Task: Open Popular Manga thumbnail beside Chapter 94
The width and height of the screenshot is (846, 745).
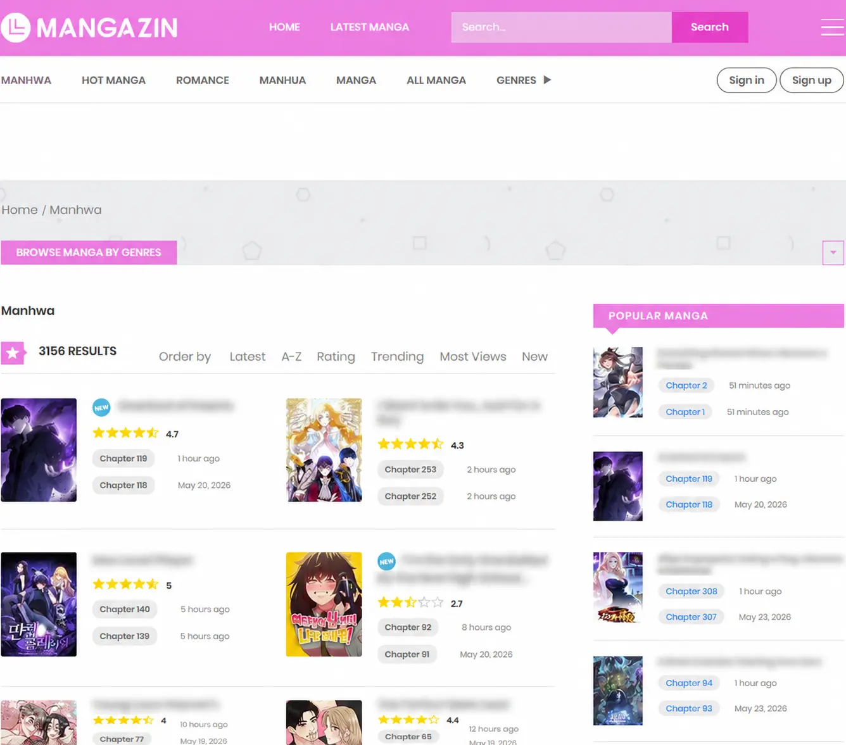Action: point(618,691)
